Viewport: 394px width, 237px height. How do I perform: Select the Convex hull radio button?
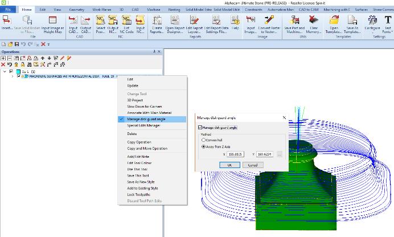(203, 140)
